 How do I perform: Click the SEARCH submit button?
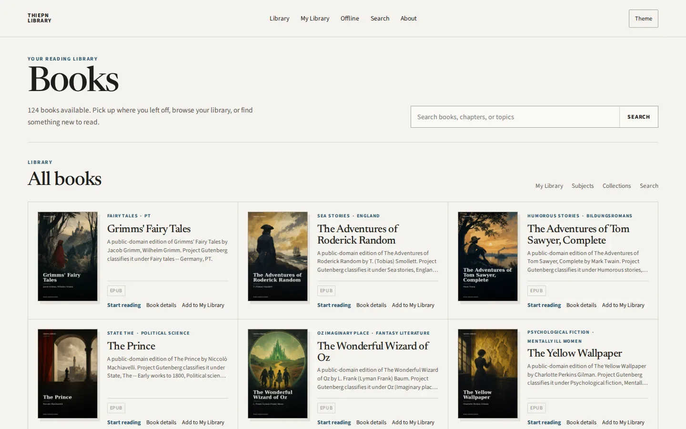[x=638, y=117]
